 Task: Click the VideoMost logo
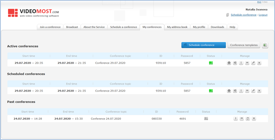pyautogui.click(x=33, y=13)
